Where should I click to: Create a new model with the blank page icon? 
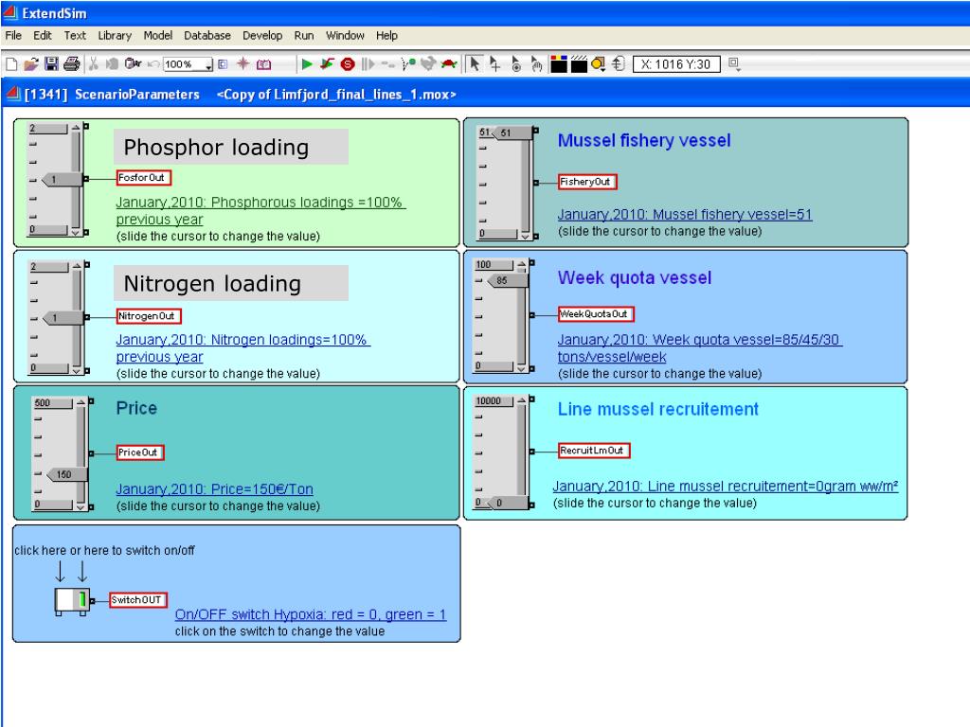[x=11, y=63]
